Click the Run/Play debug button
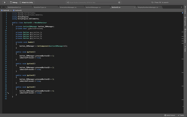Viewport: 187px width, 117px height. coord(5,2)
